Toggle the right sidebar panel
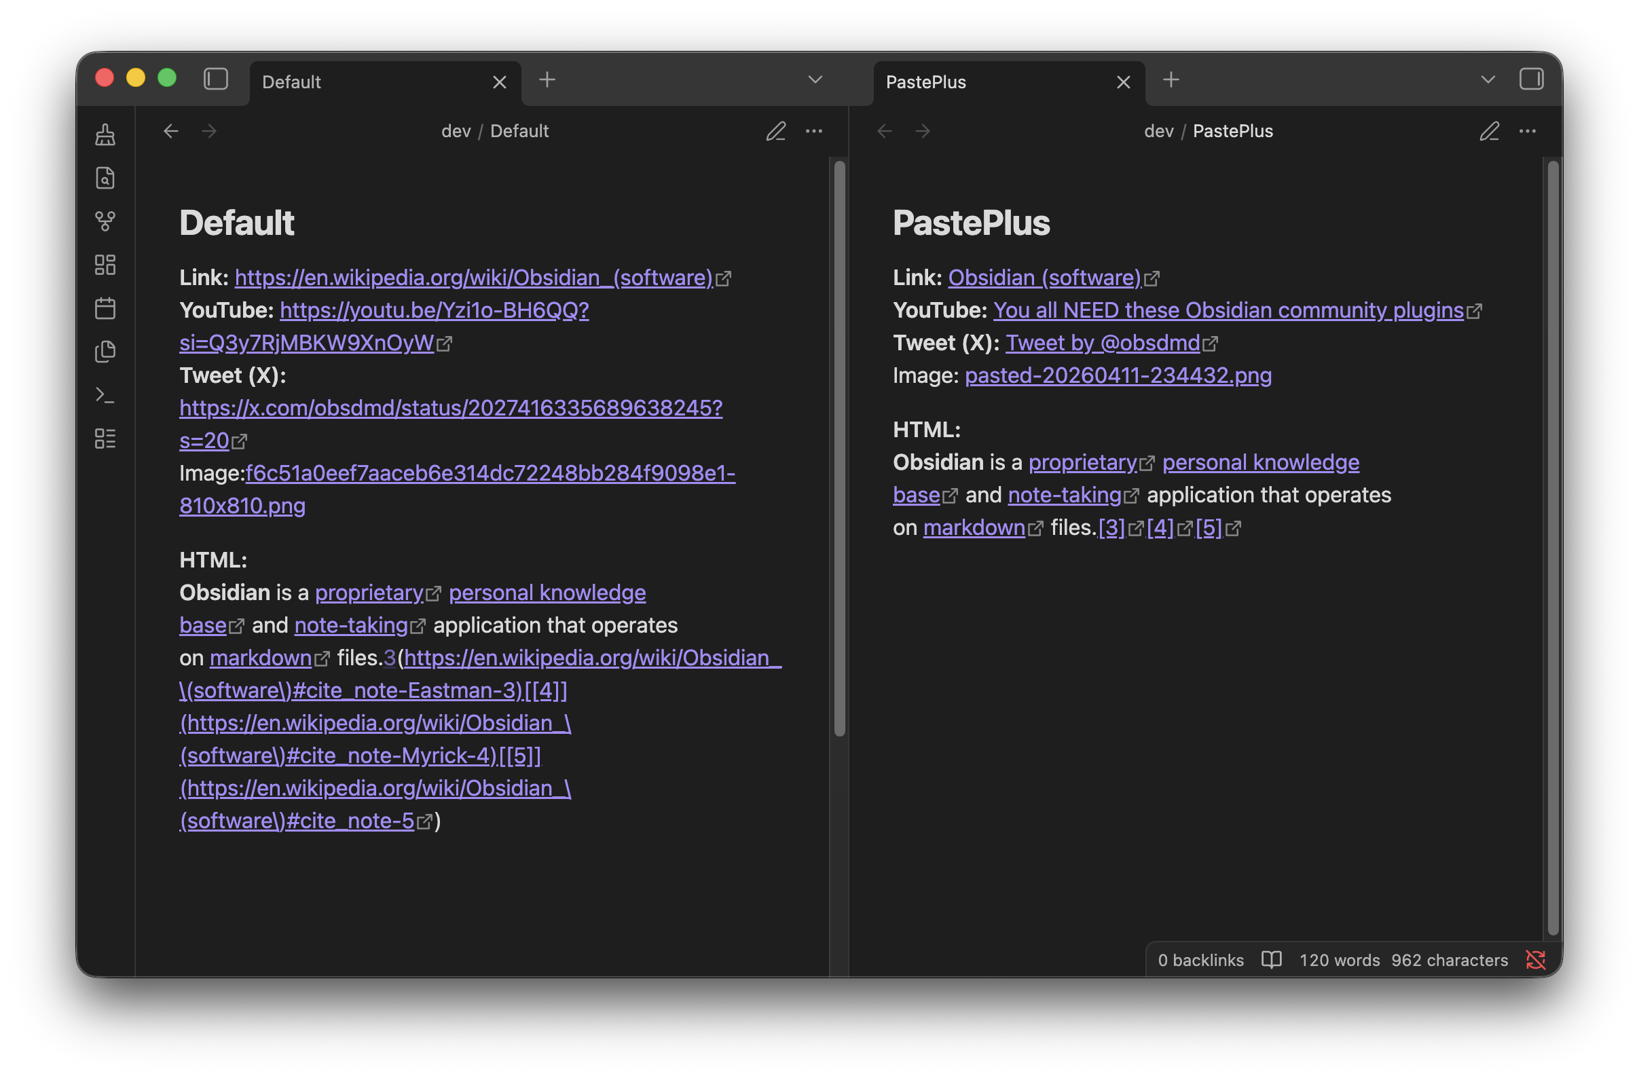The width and height of the screenshot is (1639, 1078). [1532, 79]
